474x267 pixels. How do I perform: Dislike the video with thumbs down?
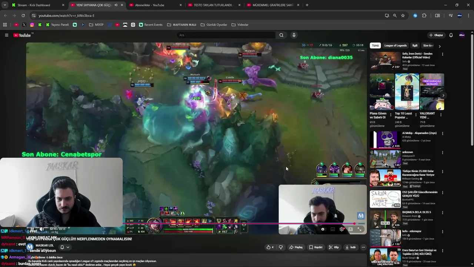[281, 247]
